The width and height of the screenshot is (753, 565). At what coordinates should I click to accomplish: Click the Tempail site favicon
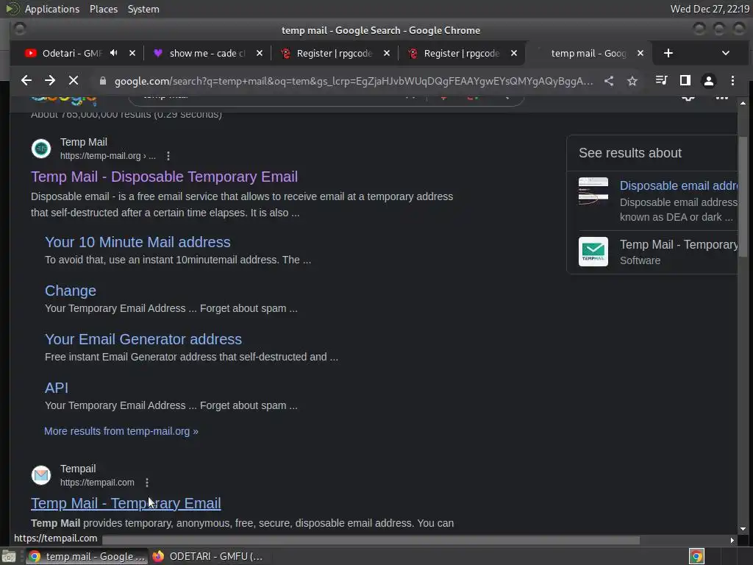pos(41,475)
